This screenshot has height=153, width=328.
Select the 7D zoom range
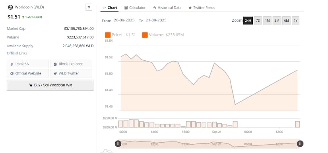point(258,21)
